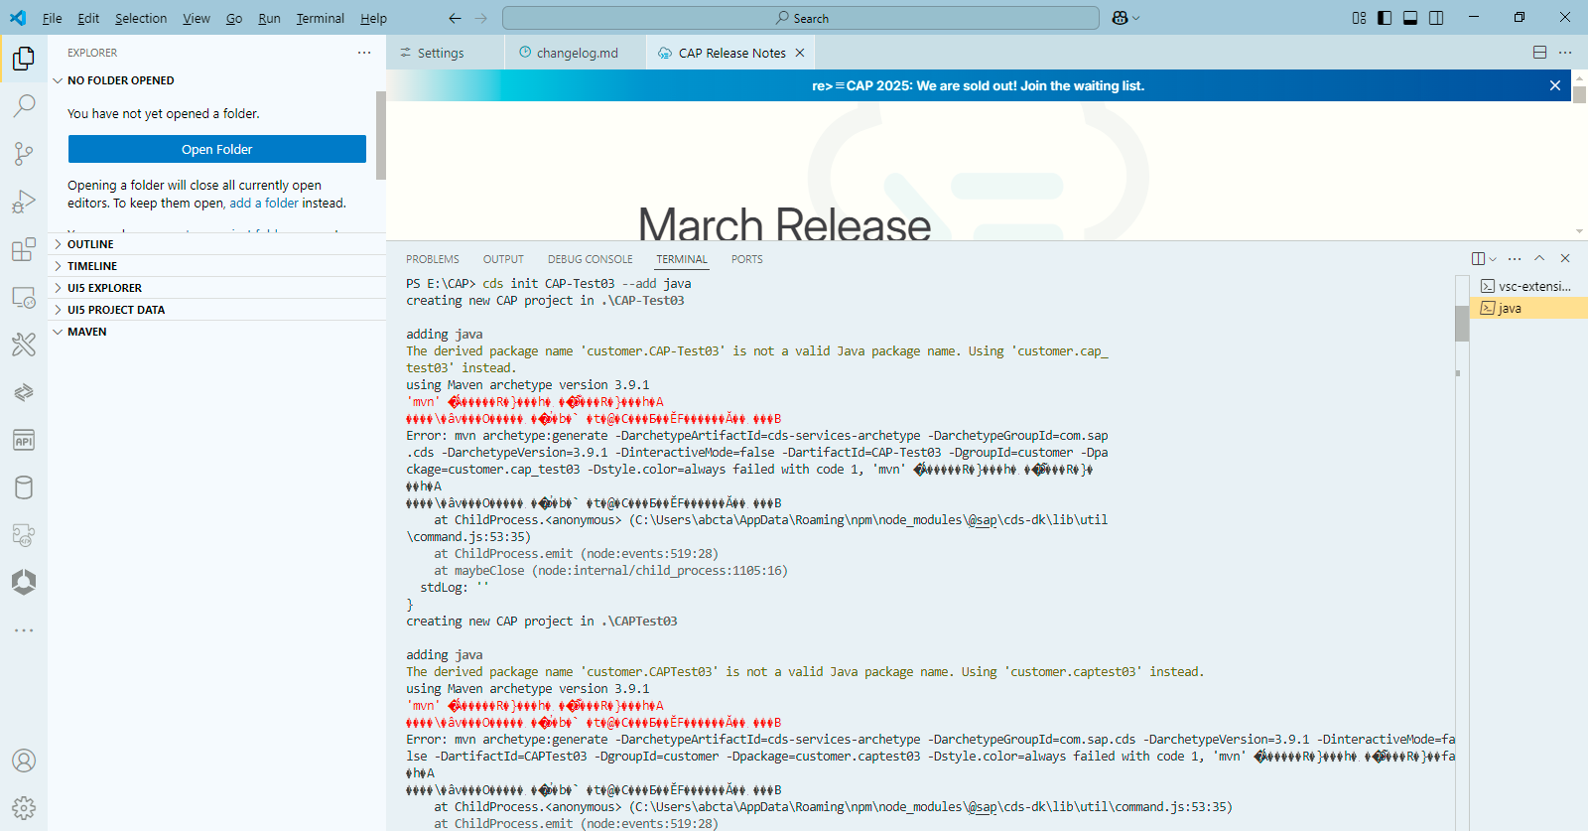The image size is (1588, 831).
Task: Open the Search view in activity bar
Action: (x=24, y=105)
